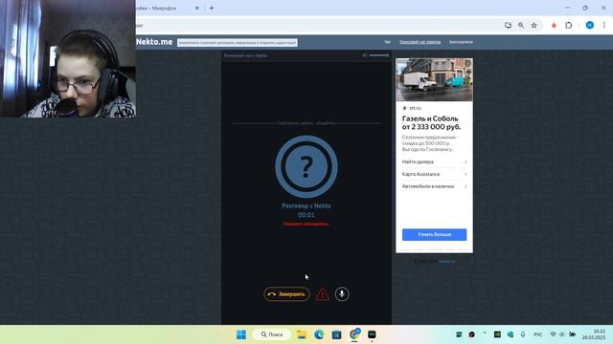Open the zoom magnifier in address bar
Viewport: 613px width, 344px height.
[521, 26]
